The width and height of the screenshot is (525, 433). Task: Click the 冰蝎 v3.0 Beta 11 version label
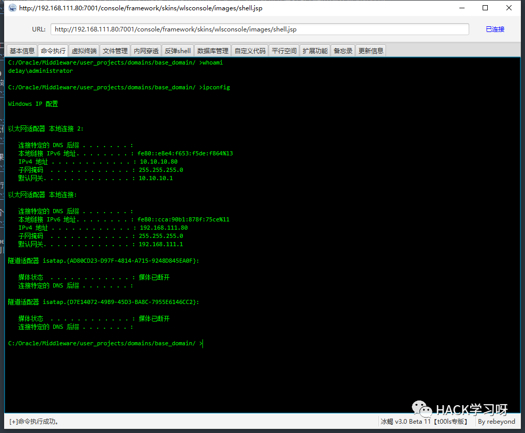[x=424, y=422]
